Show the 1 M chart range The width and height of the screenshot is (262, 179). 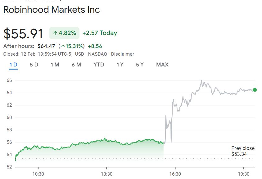pyautogui.click(x=55, y=65)
